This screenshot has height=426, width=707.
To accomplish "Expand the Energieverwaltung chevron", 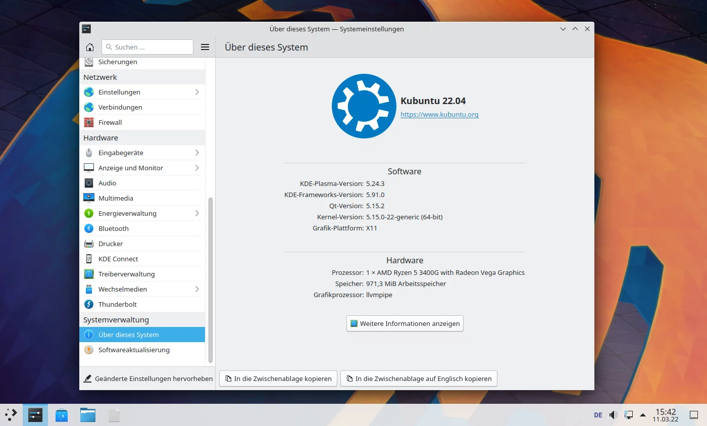I will coord(197,213).
